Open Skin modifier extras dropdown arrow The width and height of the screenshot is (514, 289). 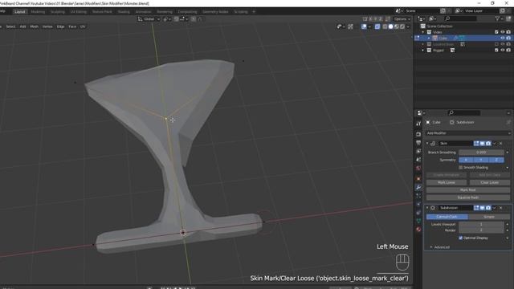(x=495, y=143)
